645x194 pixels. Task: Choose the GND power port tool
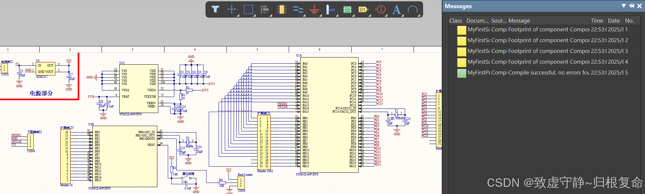point(314,10)
